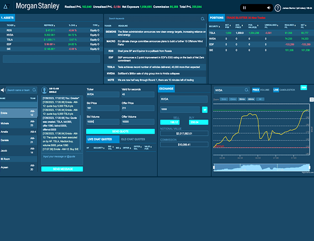Open the chart menu icon beside zoom row
Image resolution: width=314 pixels, height=241 pixels.
(311, 99)
